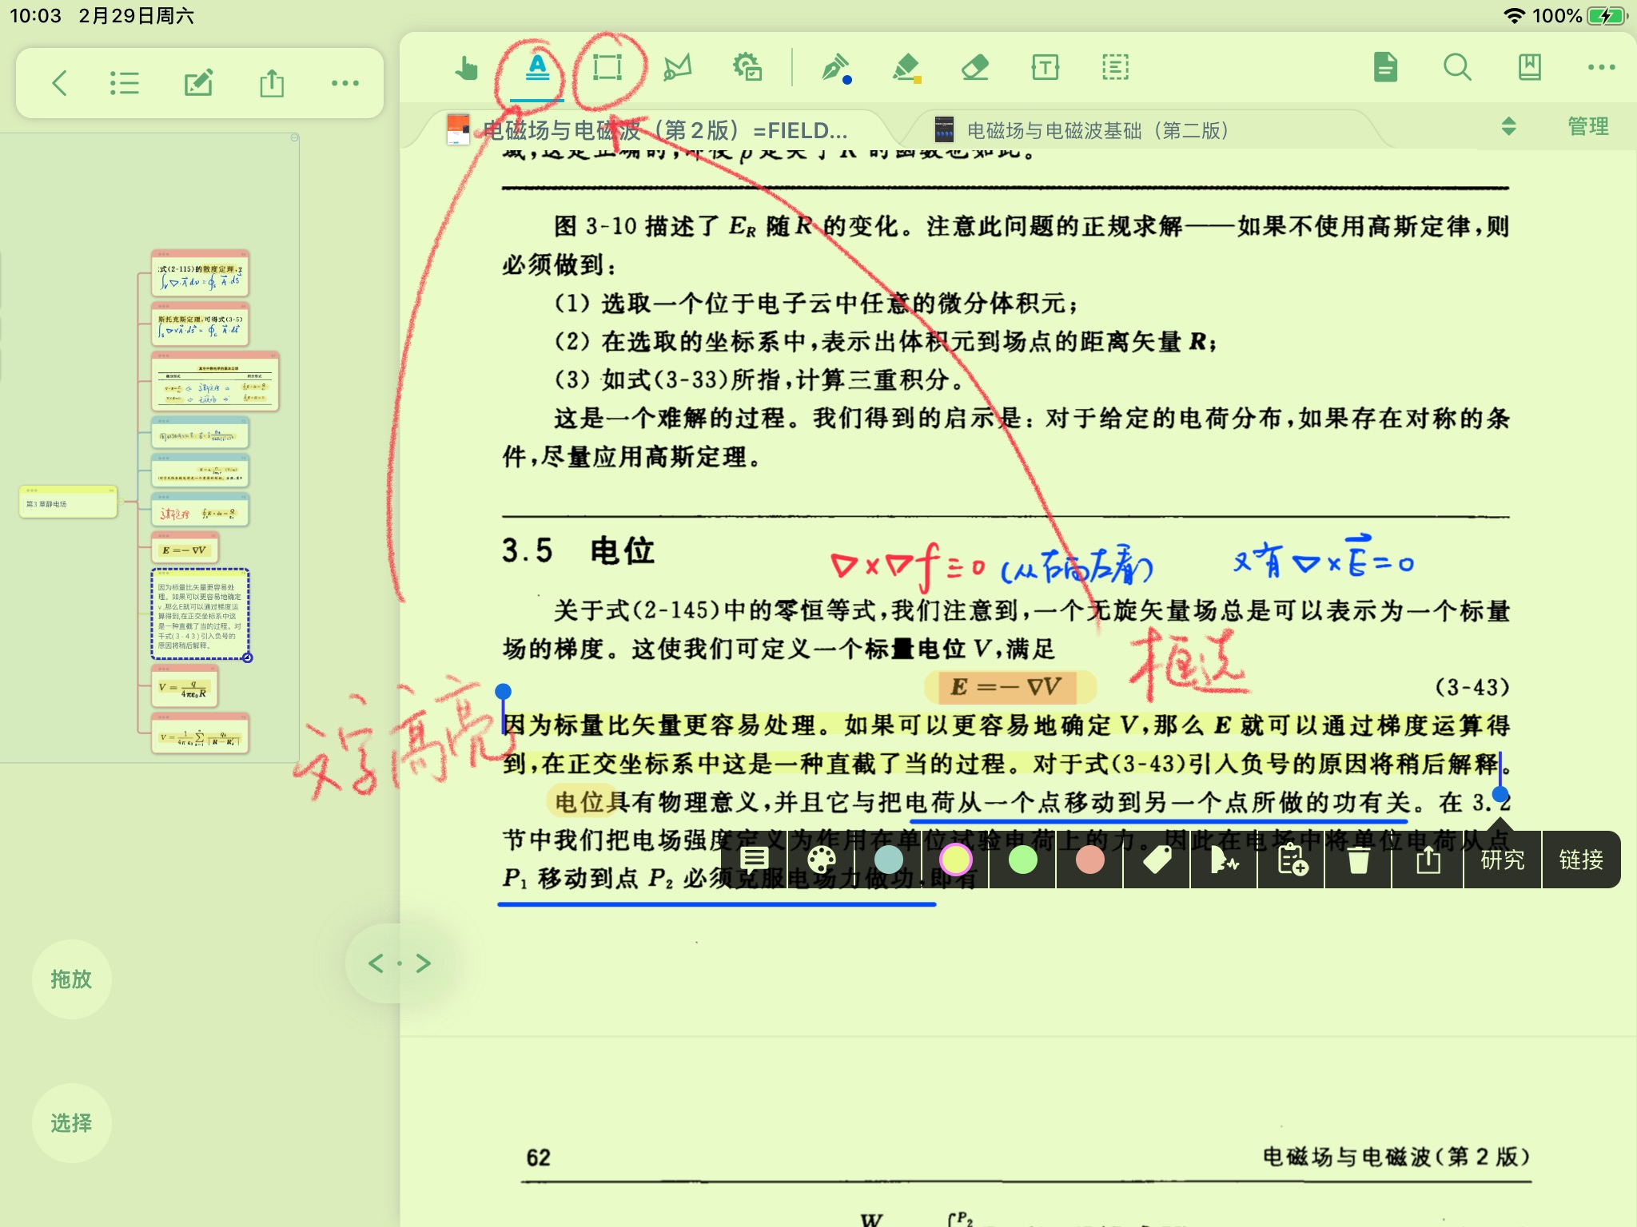This screenshot has height=1227, width=1637.
Task: Select the pen annotation tool
Action: [x=835, y=69]
